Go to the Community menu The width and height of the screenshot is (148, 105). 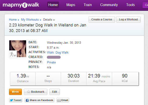[x=109, y=5]
